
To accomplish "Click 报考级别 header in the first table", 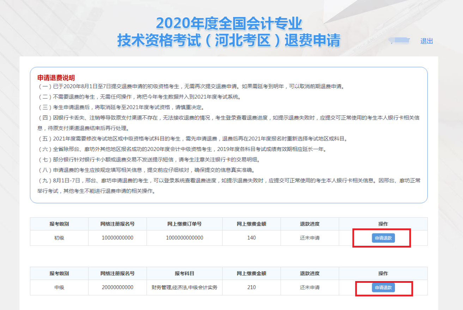I will point(59,224).
